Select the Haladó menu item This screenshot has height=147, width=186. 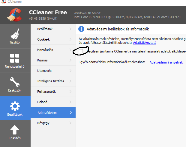(x=53, y=102)
